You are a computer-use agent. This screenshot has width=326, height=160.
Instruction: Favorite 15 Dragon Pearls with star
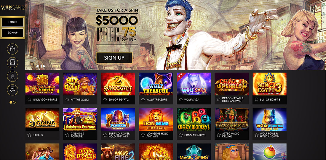[x=29, y=100]
